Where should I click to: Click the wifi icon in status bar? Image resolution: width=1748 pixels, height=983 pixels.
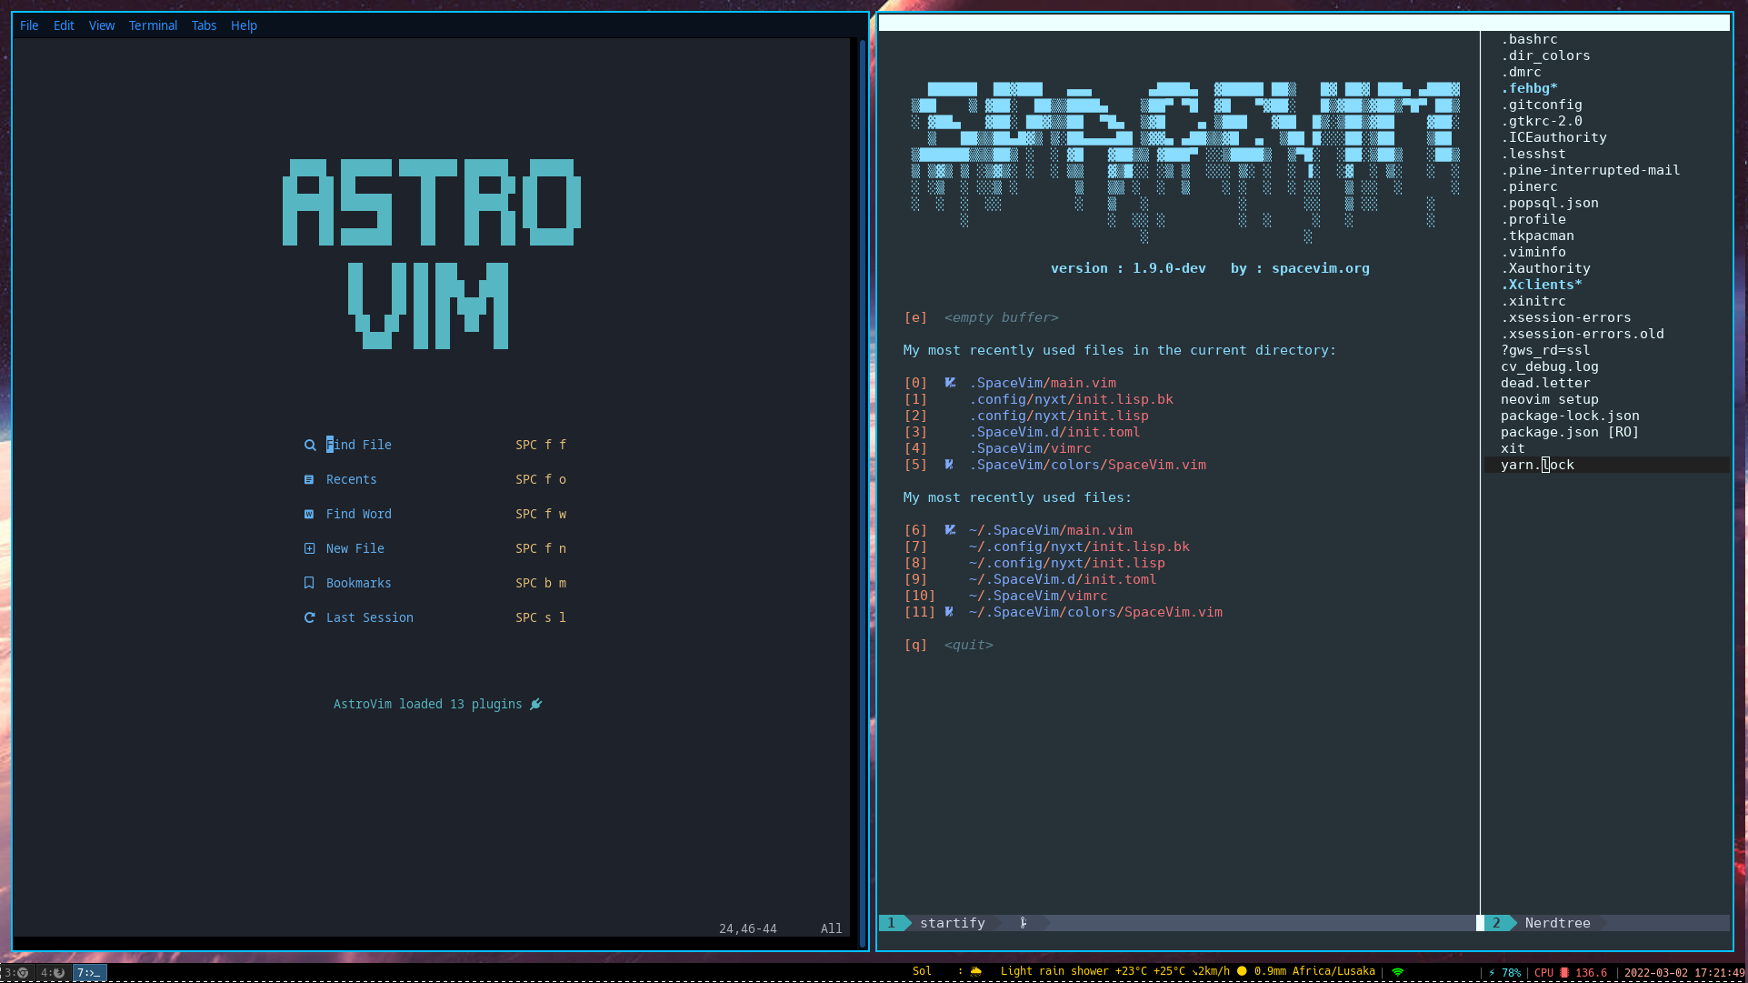(1398, 972)
